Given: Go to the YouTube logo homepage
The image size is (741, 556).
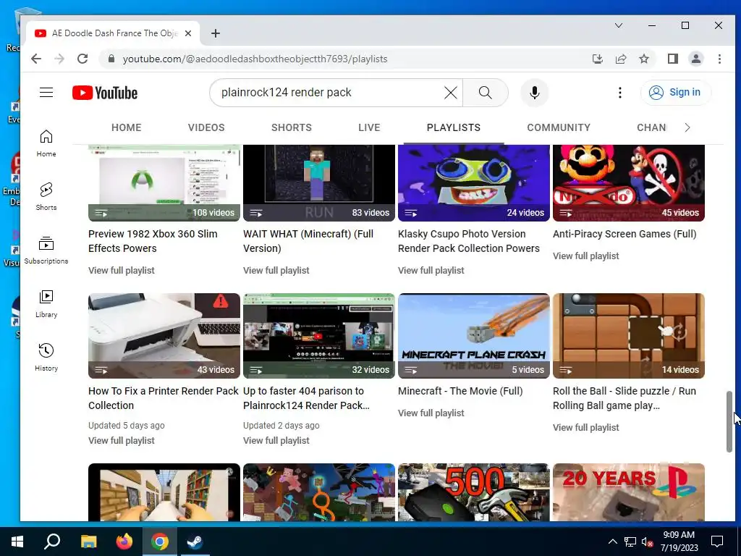Looking at the screenshot, I should [105, 93].
